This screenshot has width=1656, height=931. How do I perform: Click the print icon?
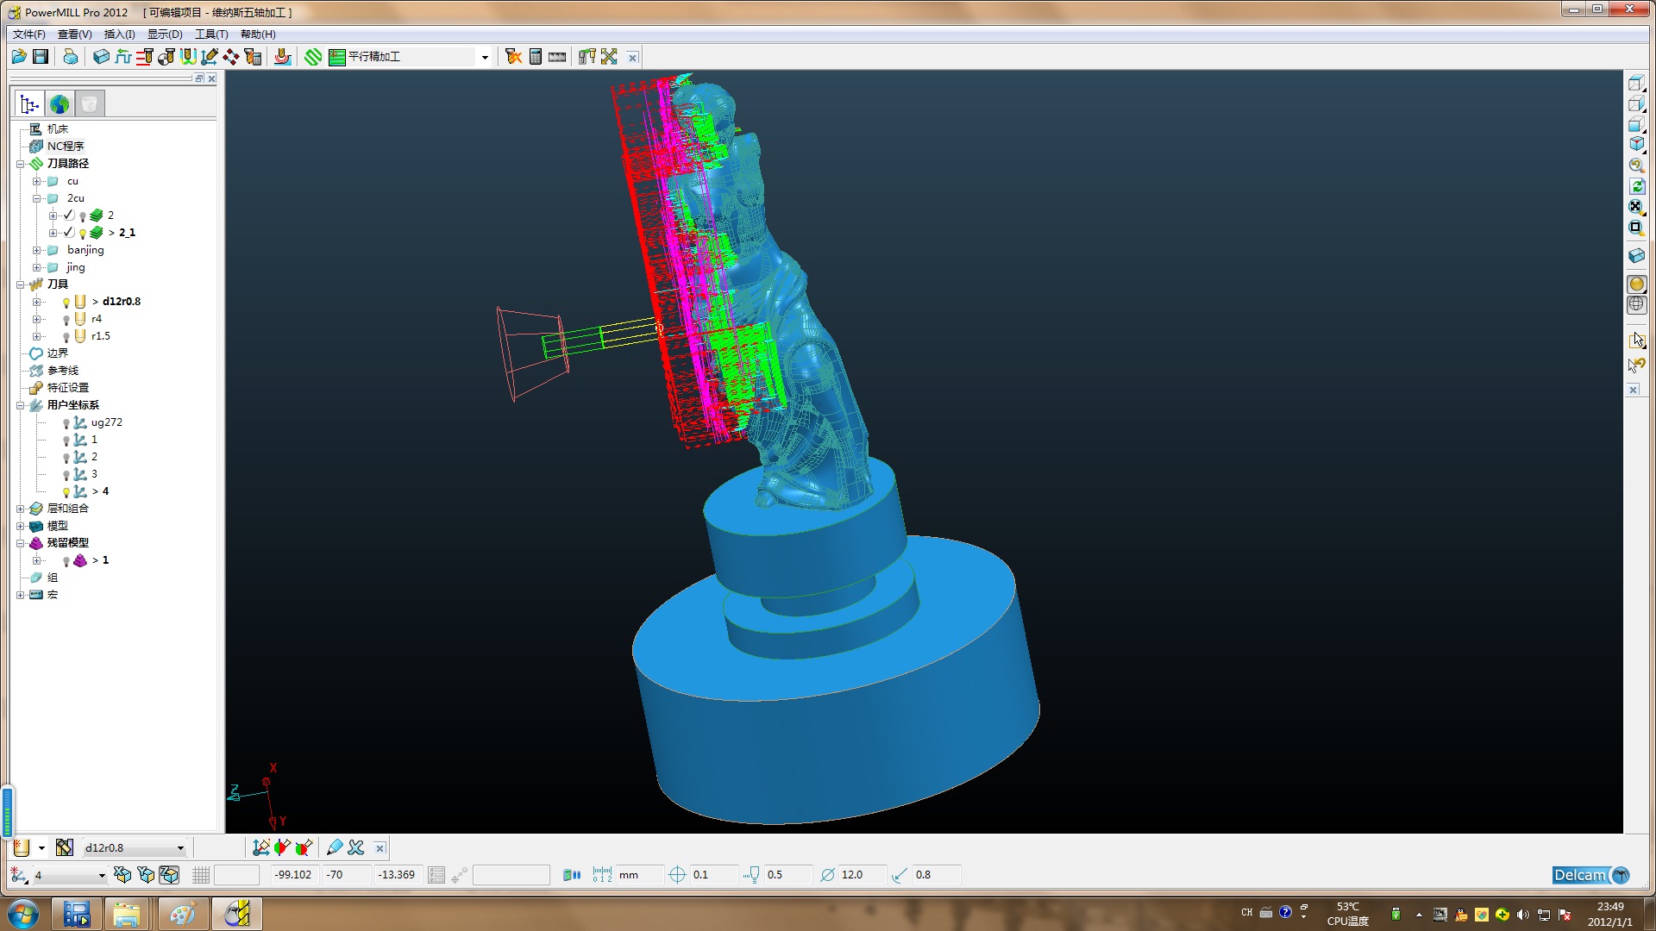(71, 57)
